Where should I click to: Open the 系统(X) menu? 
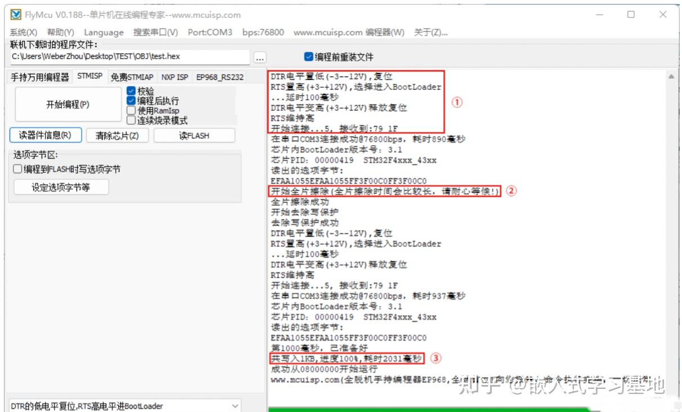24,32
